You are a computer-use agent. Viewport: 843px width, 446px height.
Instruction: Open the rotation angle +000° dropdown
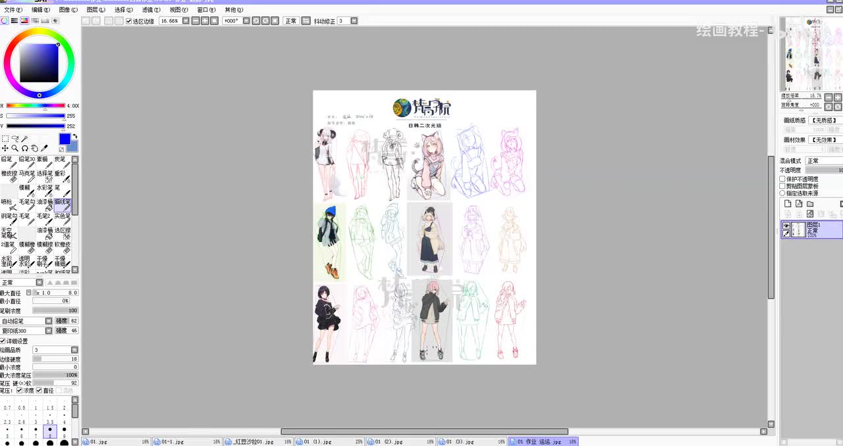coord(246,21)
